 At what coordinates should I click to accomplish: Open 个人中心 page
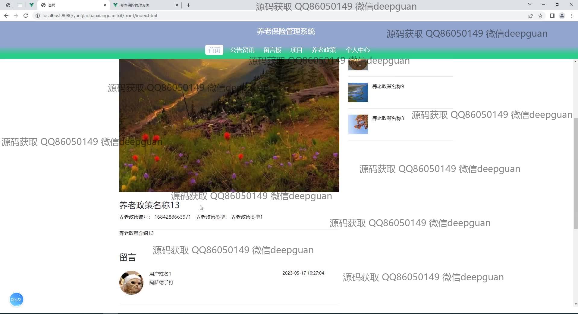click(357, 50)
